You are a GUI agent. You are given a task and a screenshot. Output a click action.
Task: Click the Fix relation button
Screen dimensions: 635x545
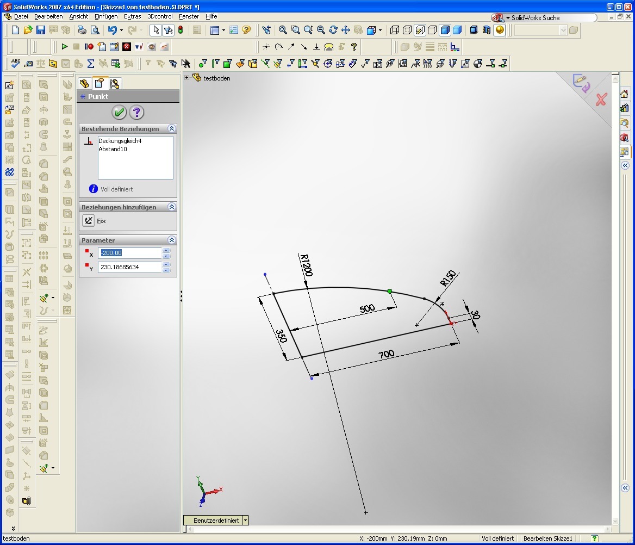(x=89, y=221)
